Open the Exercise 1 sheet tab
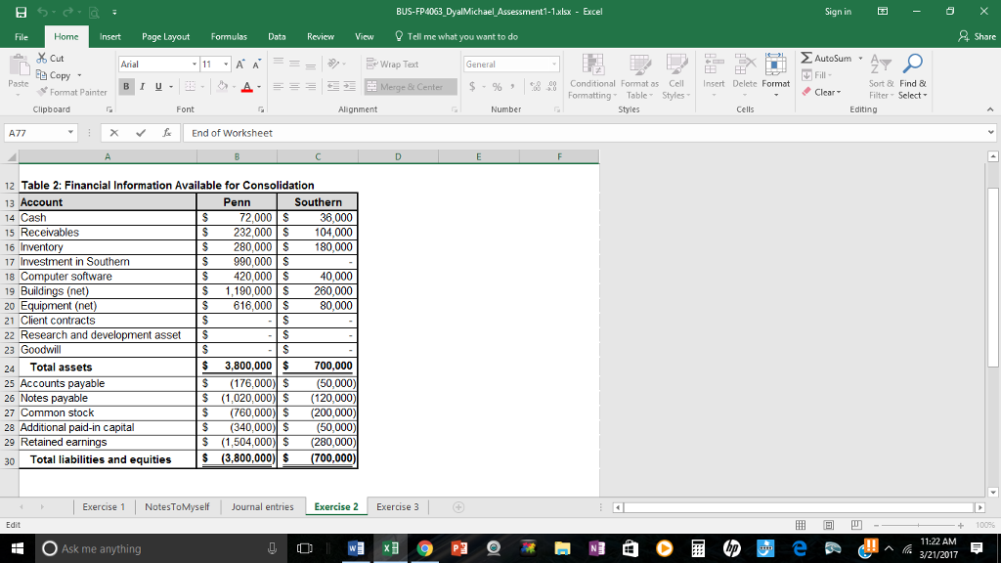1001x563 pixels. pyautogui.click(x=104, y=507)
